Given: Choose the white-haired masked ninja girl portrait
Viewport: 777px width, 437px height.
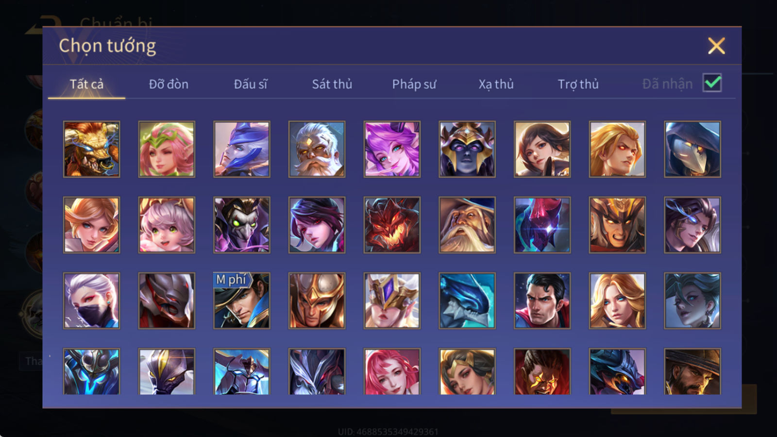Looking at the screenshot, I should (92, 301).
